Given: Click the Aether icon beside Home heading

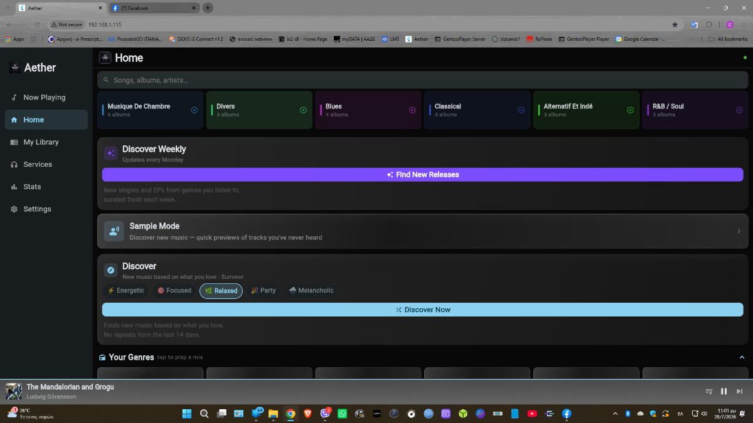Looking at the screenshot, I should click(105, 58).
